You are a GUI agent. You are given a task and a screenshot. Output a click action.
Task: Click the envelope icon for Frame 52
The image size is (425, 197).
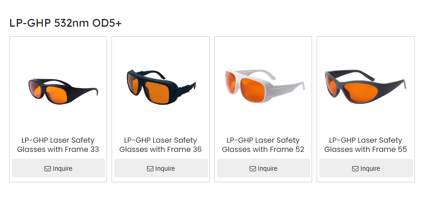253,169
